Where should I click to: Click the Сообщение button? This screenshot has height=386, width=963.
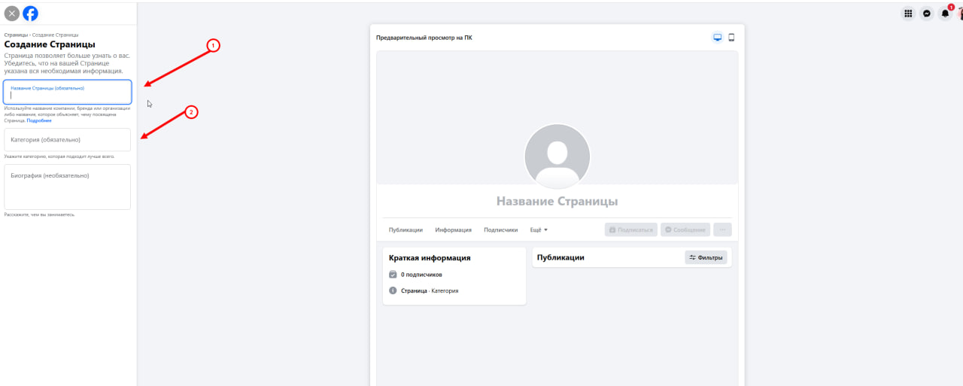click(685, 230)
